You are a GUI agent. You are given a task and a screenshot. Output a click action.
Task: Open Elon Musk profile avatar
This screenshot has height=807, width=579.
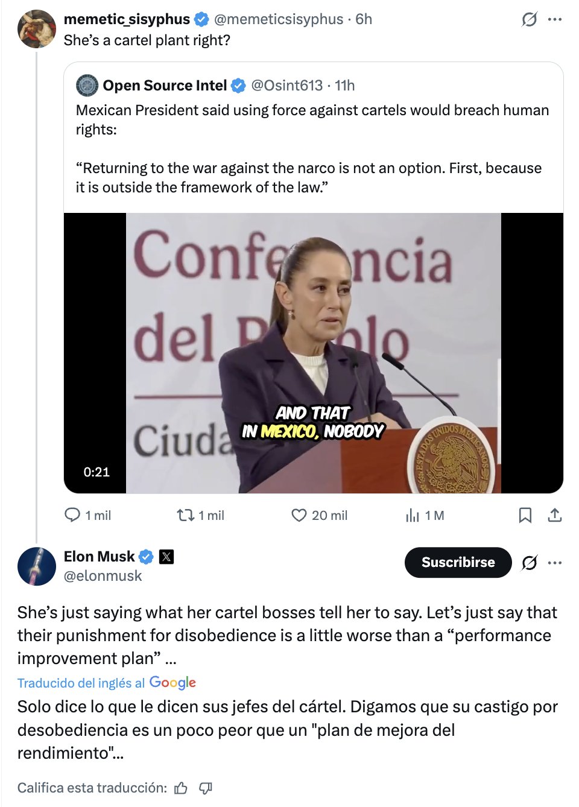[x=36, y=566]
